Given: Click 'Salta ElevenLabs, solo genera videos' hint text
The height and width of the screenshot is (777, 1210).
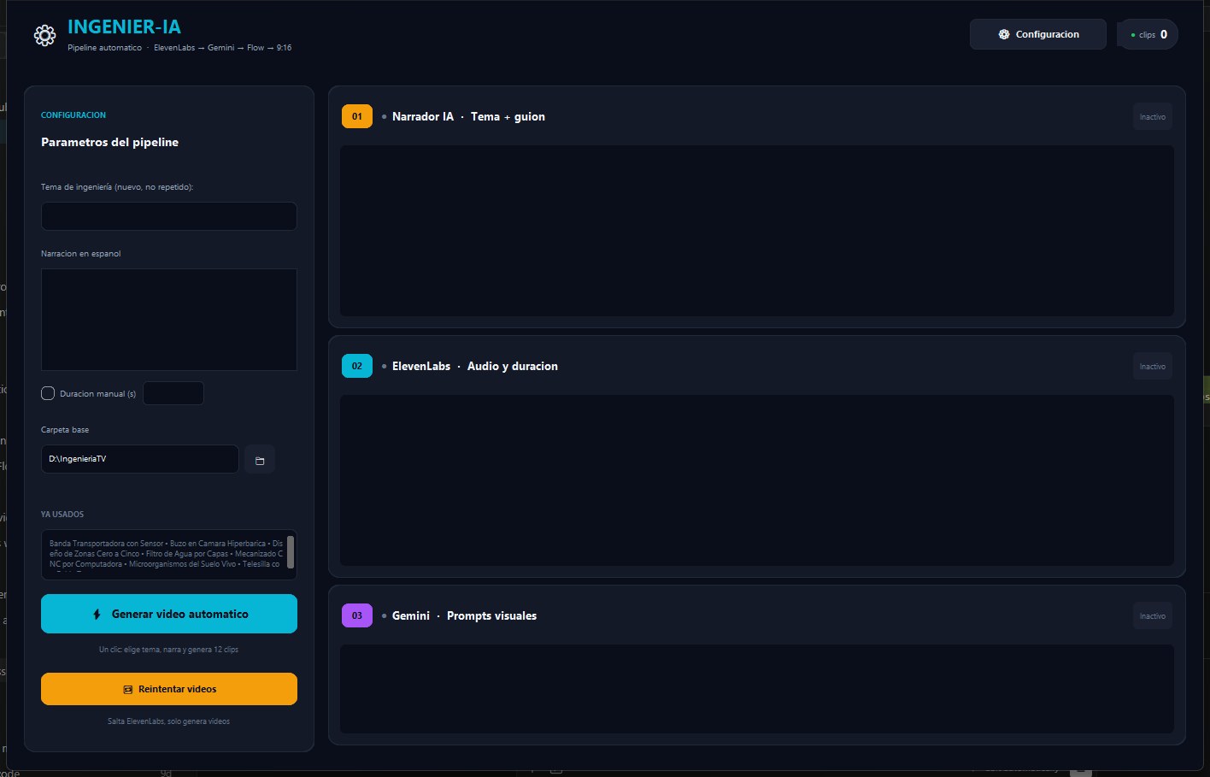Looking at the screenshot, I should pos(168,721).
